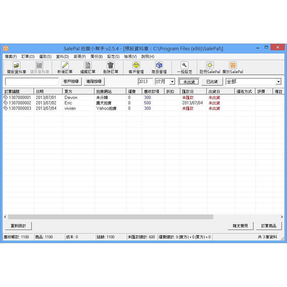Click the 新增訂單 new order pencil icon
287x287 pixels.
(x=65, y=66)
